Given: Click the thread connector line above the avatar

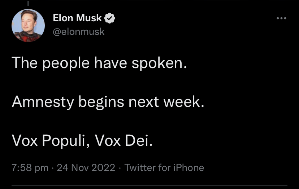Looking at the screenshot, I should click(x=28, y=3).
